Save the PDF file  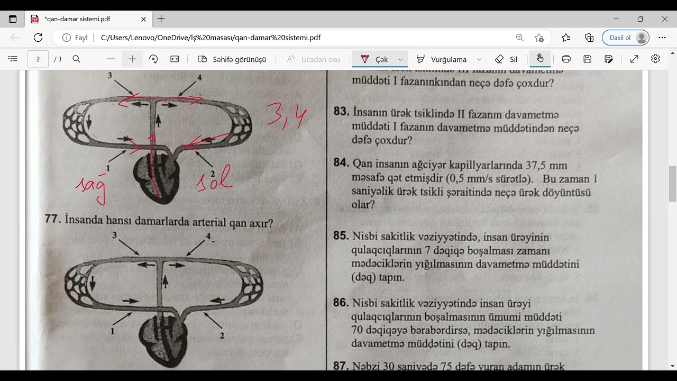(588, 59)
